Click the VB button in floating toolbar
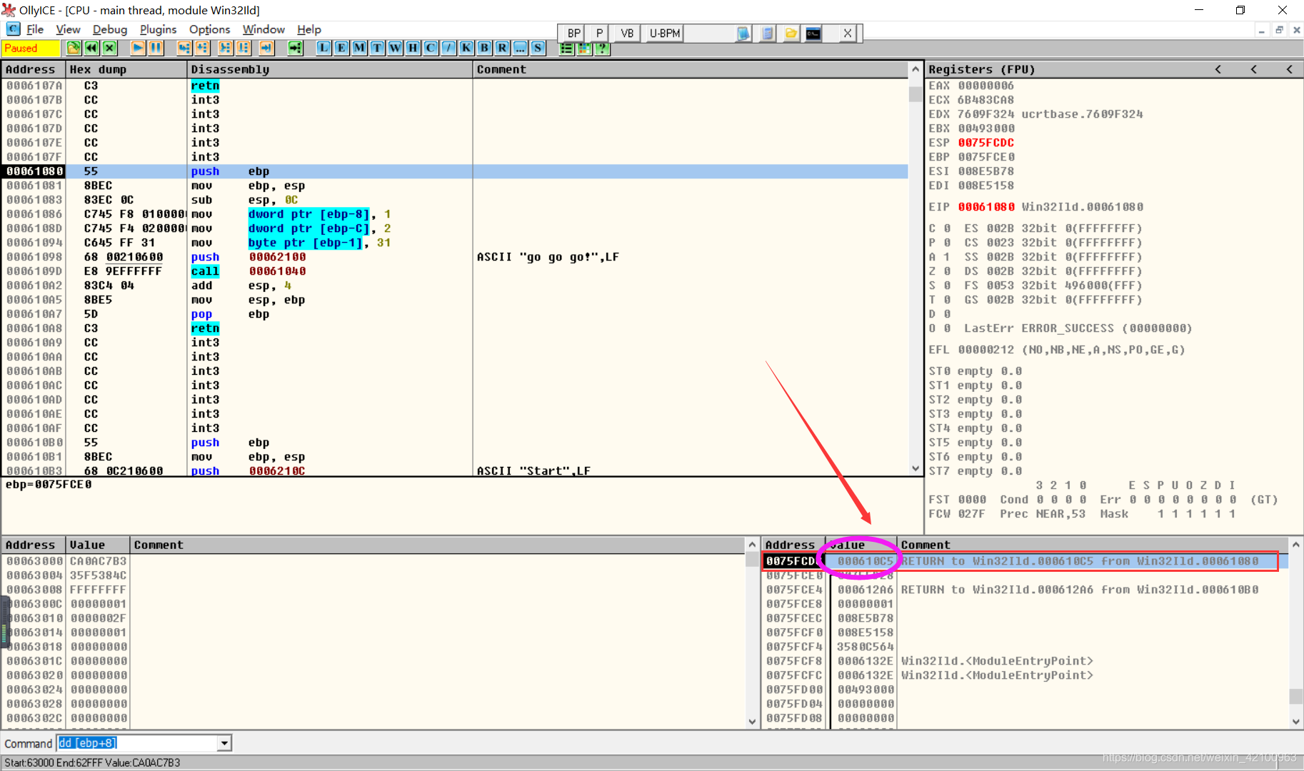Viewport: 1304px width, 771px height. 627,33
